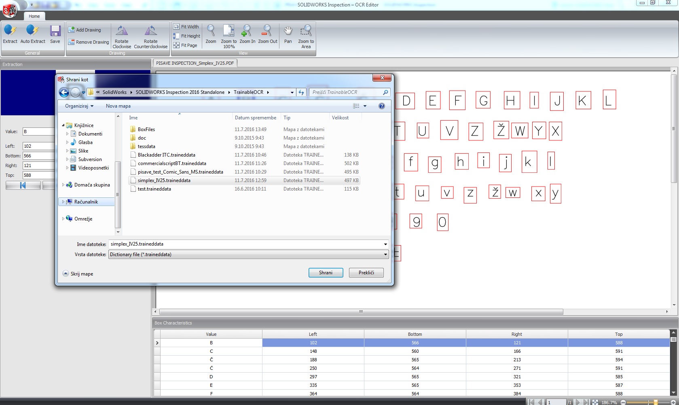Click Add Drawing in the ribbon
The width and height of the screenshot is (679, 405).
pos(85,30)
